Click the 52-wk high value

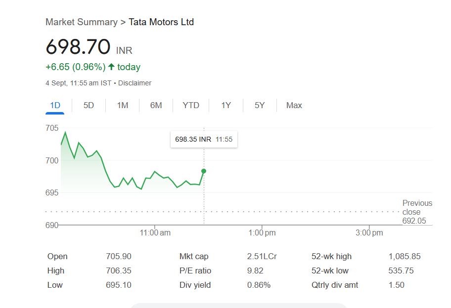(405, 256)
